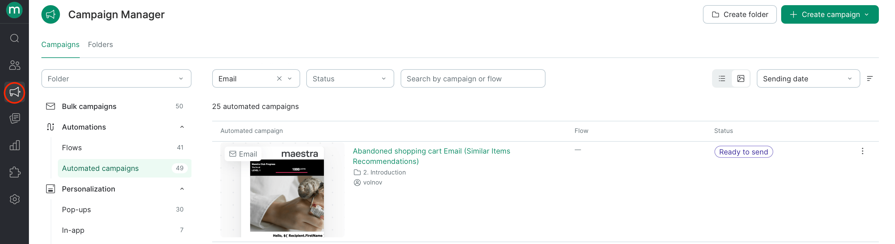Screen dimensions: 895x244
Task: Open the Status dropdown filter
Action: click(349, 79)
